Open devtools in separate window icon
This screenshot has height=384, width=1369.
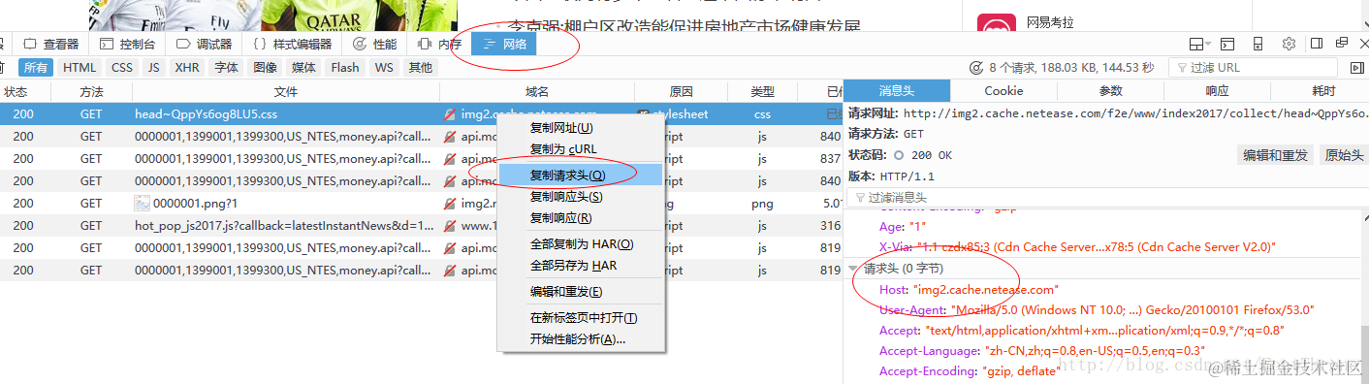pos(1342,43)
